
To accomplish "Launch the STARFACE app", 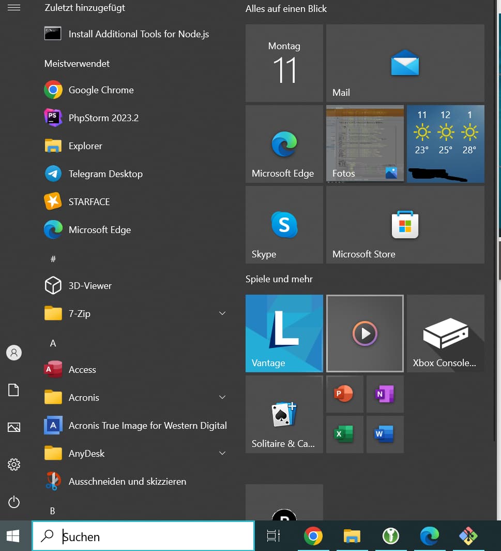I will pyautogui.click(x=135, y=202).
